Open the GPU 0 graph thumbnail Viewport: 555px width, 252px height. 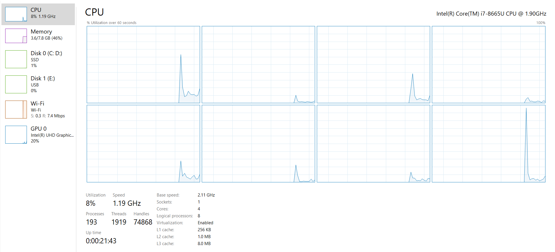(x=16, y=135)
